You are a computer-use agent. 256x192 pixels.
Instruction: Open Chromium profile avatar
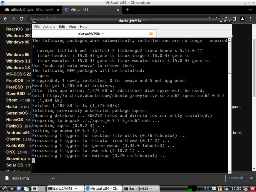[x=242, y=19]
